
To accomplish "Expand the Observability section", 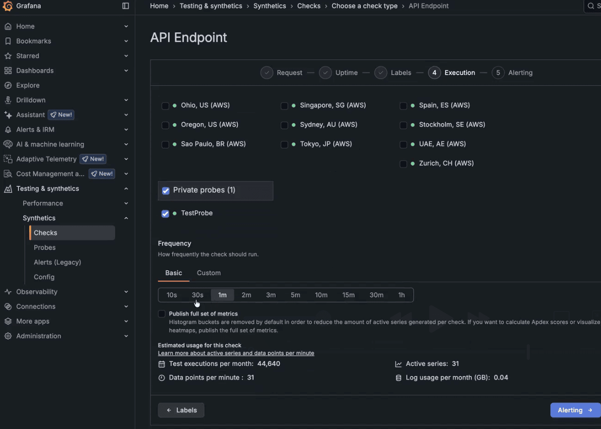I will click(x=126, y=292).
